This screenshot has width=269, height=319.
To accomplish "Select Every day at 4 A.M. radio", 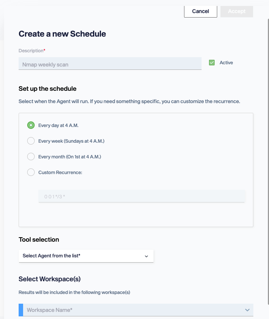I will pyautogui.click(x=31, y=126).
